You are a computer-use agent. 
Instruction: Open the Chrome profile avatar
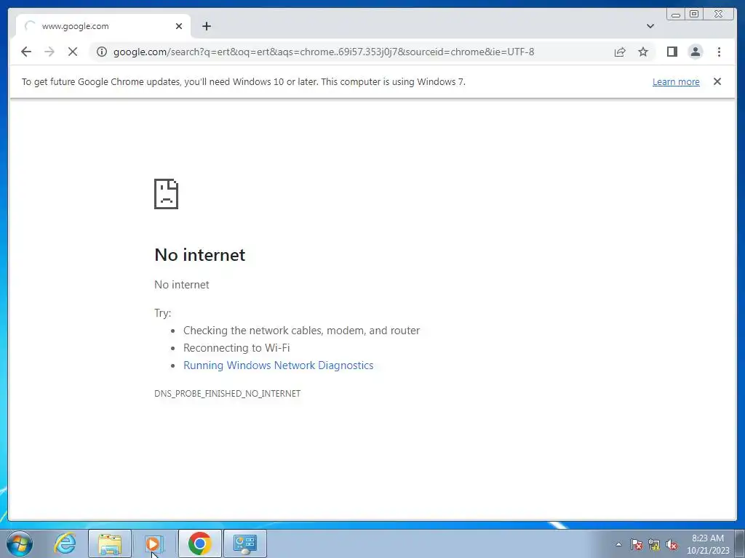tap(695, 52)
